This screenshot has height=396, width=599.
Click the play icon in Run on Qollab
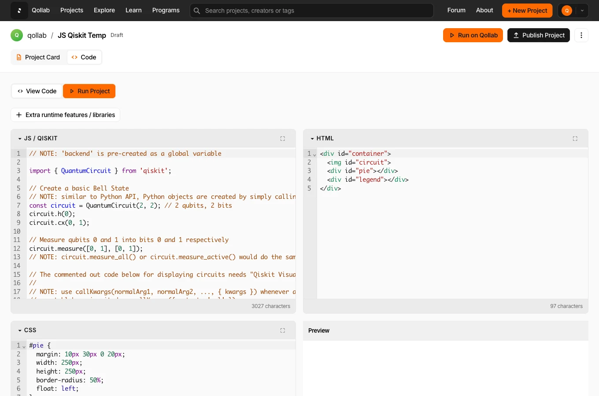(452, 35)
